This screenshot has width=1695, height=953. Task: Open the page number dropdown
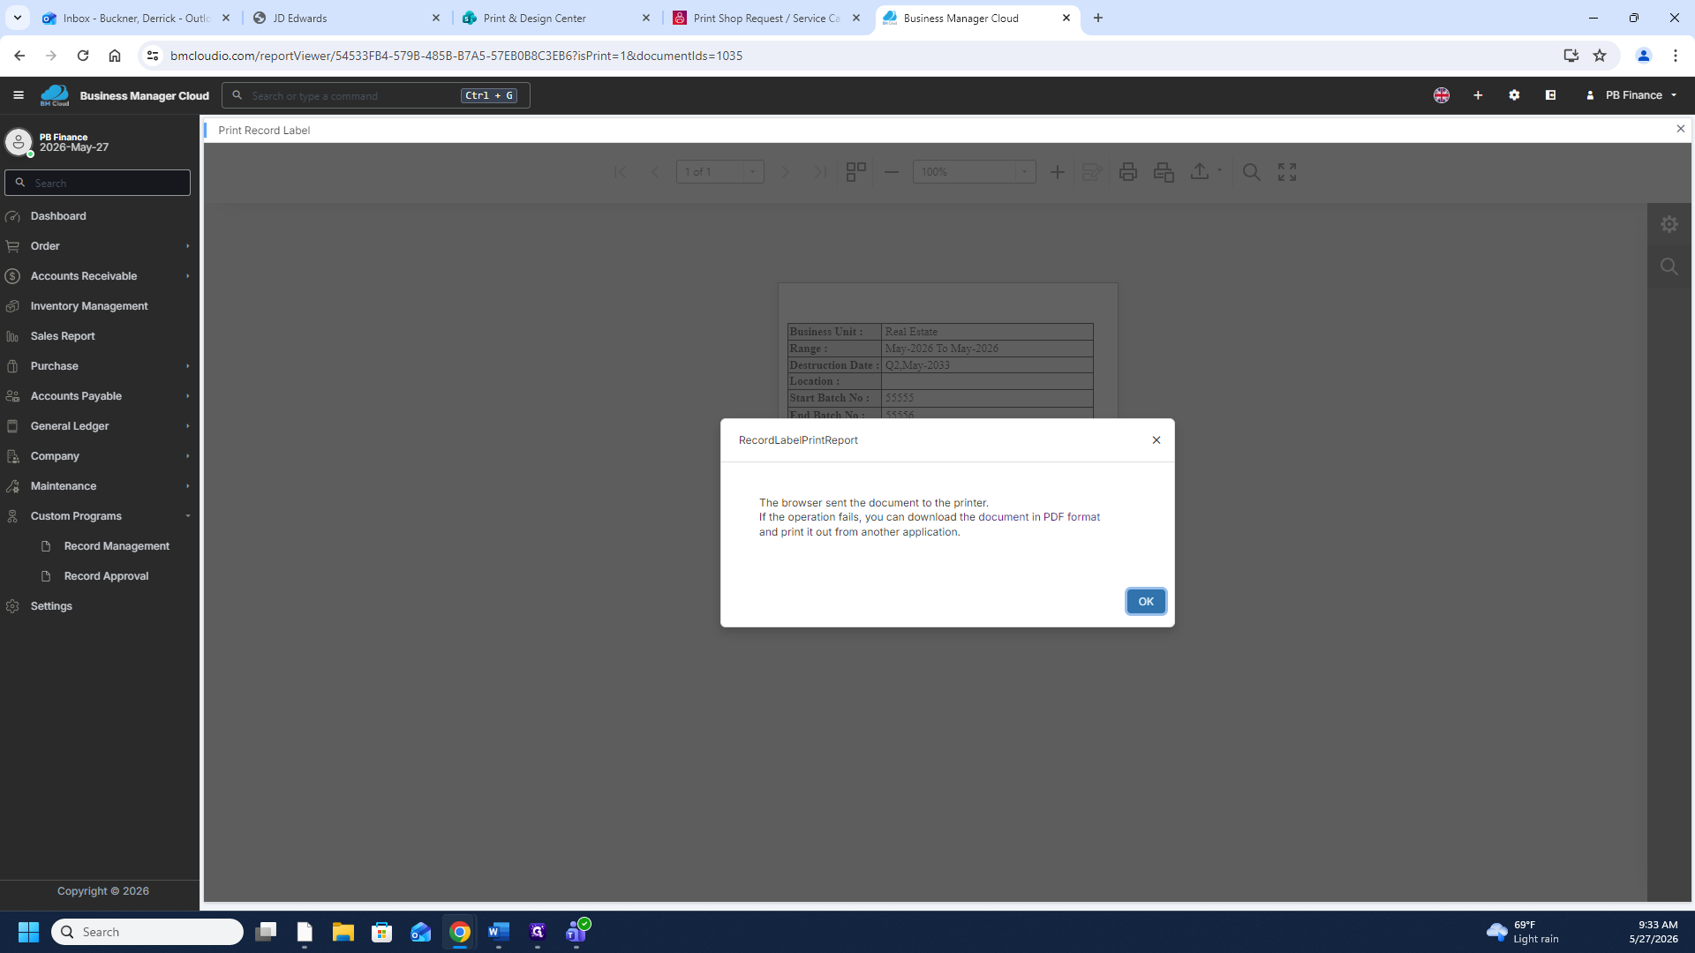(x=752, y=172)
